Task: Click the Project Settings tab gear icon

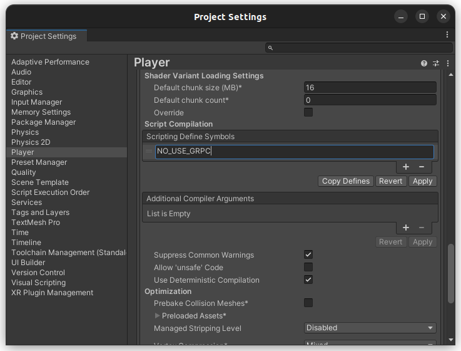Action: coord(14,36)
